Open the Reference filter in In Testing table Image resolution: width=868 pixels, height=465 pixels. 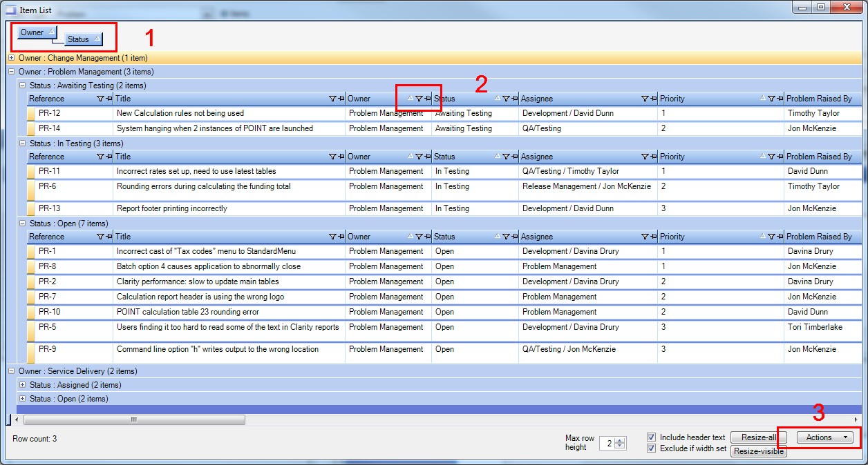[100, 157]
